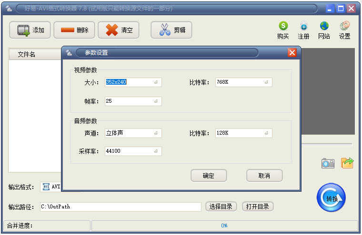
Task: Close the main converter window
Action: point(352,9)
